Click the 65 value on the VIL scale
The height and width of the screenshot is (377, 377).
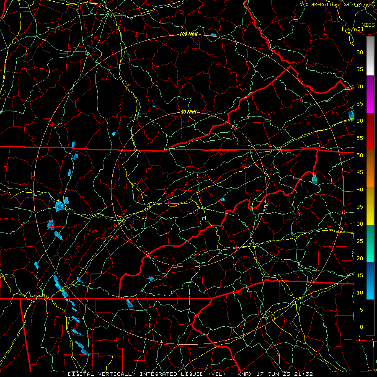[360, 104]
